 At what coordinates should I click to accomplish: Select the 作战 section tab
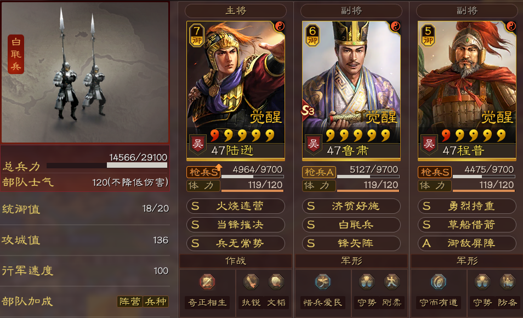236,261
